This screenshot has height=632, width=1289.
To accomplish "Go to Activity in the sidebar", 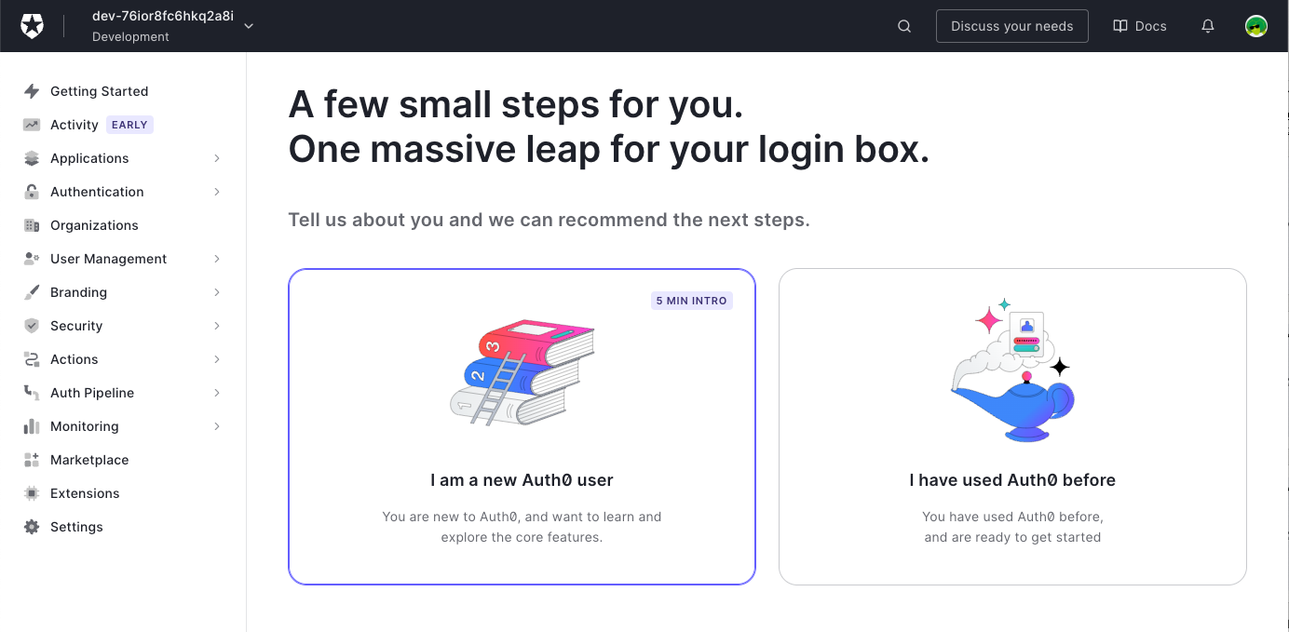I will 75,125.
